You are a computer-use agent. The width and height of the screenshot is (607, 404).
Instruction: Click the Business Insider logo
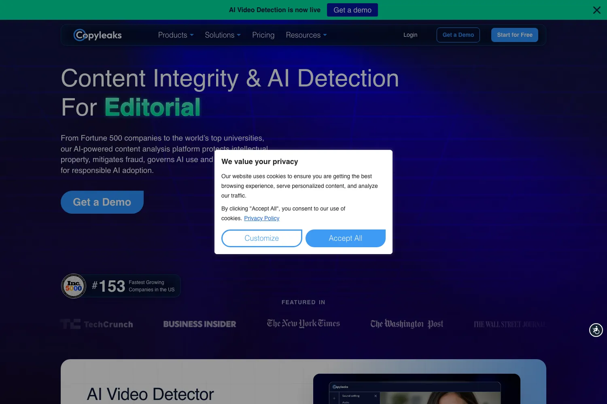coord(200,324)
